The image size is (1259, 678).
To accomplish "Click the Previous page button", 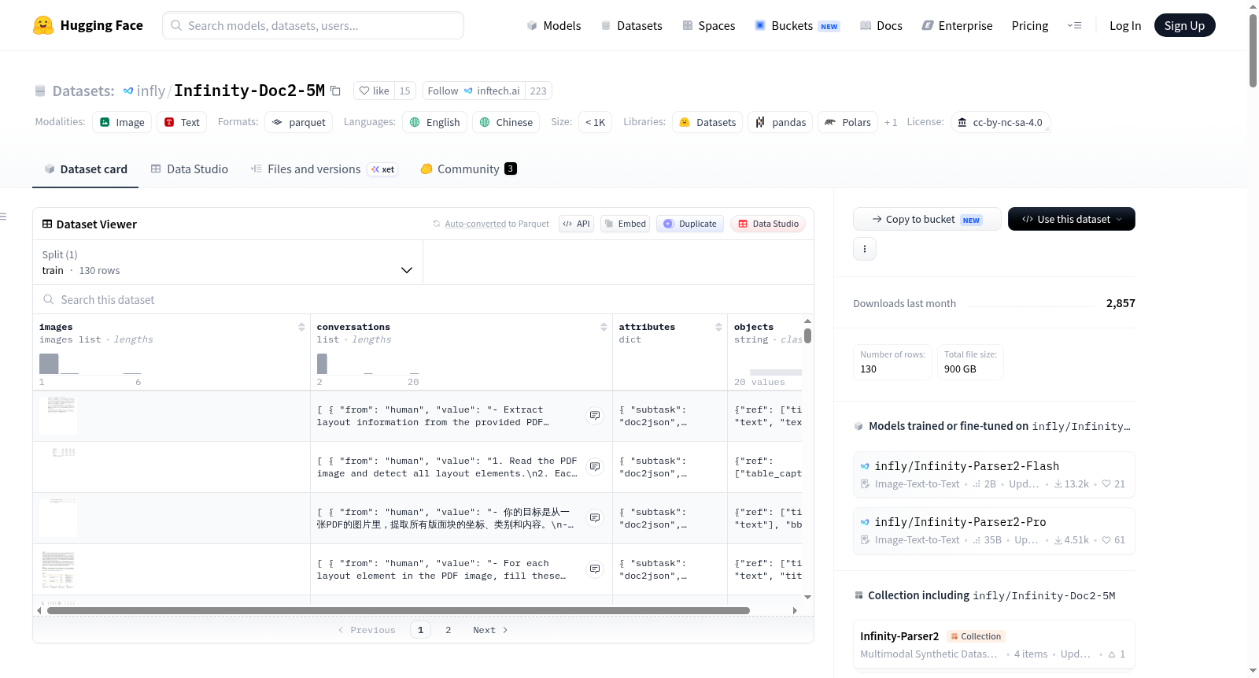I will [x=367, y=630].
